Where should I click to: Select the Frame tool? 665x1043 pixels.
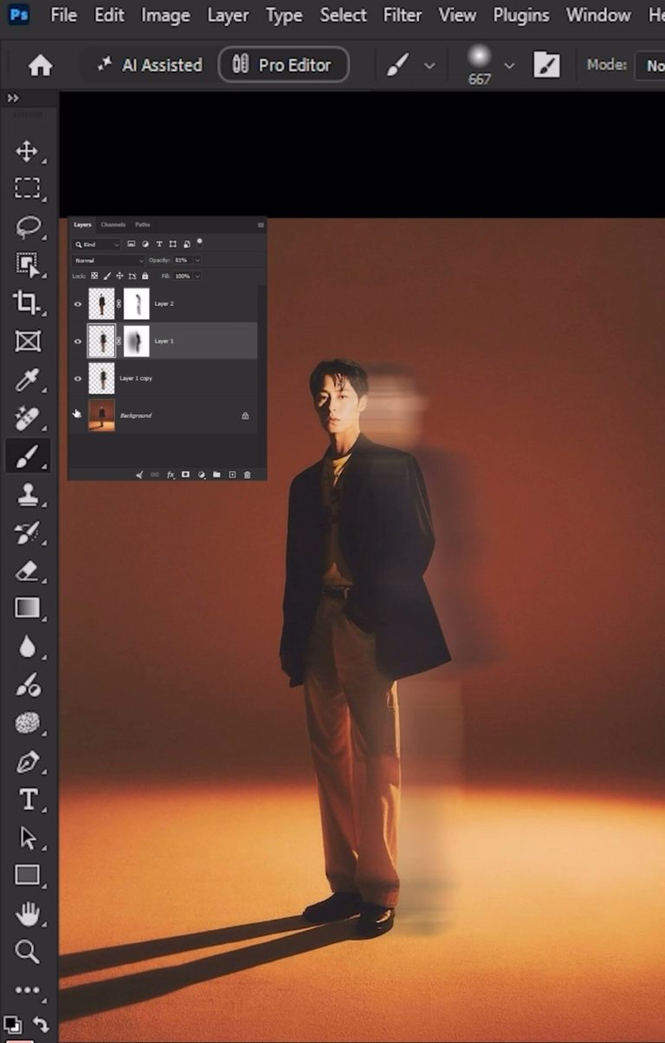click(27, 341)
